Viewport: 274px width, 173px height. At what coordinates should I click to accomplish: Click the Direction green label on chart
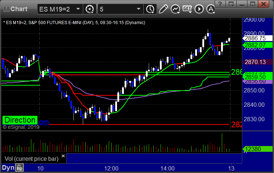[20, 120]
